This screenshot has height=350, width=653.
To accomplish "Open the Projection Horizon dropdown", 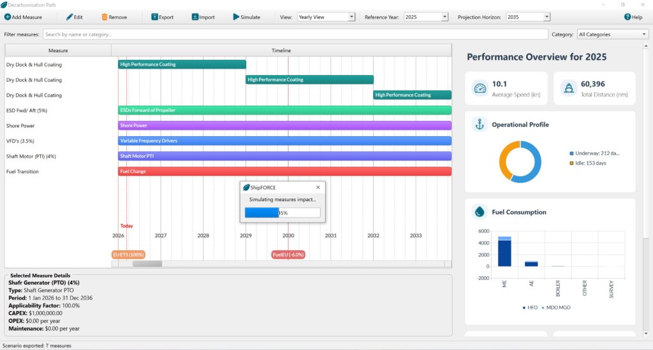I will (527, 17).
